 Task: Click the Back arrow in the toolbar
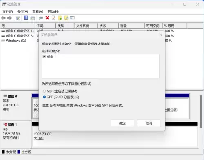point(3,18)
